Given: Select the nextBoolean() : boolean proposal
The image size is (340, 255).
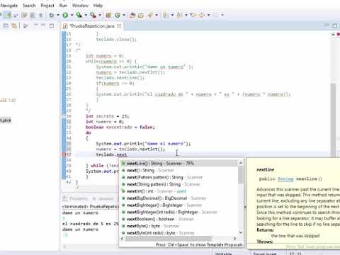Looking at the screenshot, I should click(x=178, y=219).
